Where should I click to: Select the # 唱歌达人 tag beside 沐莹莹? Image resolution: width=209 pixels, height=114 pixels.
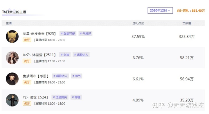tap(81, 55)
